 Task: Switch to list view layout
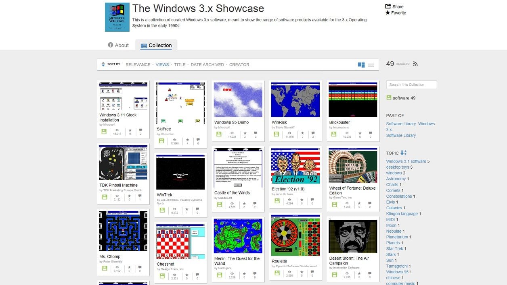coord(371,65)
